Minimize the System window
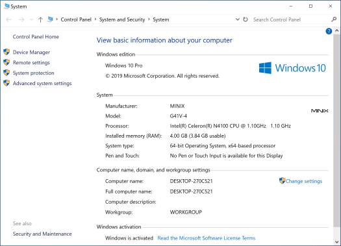This screenshot has width=341, height=246. coord(291,6)
